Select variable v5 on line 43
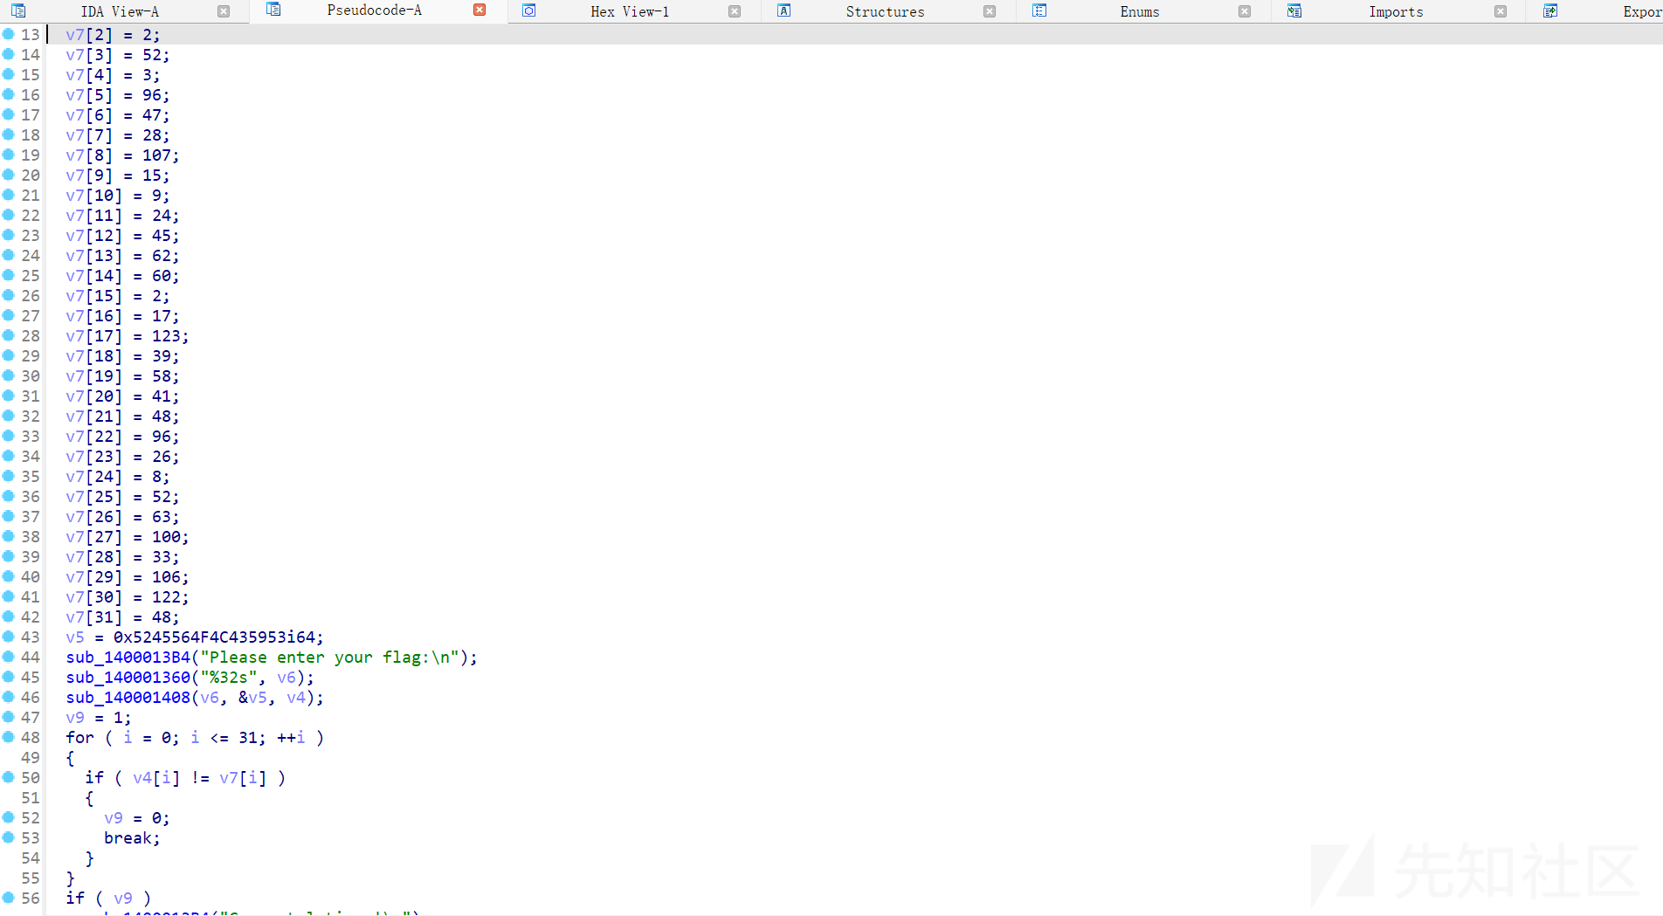The height and width of the screenshot is (916, 1663). pos(75,637)
